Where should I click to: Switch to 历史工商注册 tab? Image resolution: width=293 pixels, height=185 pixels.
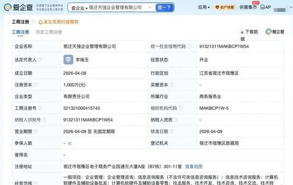point(49,32)
